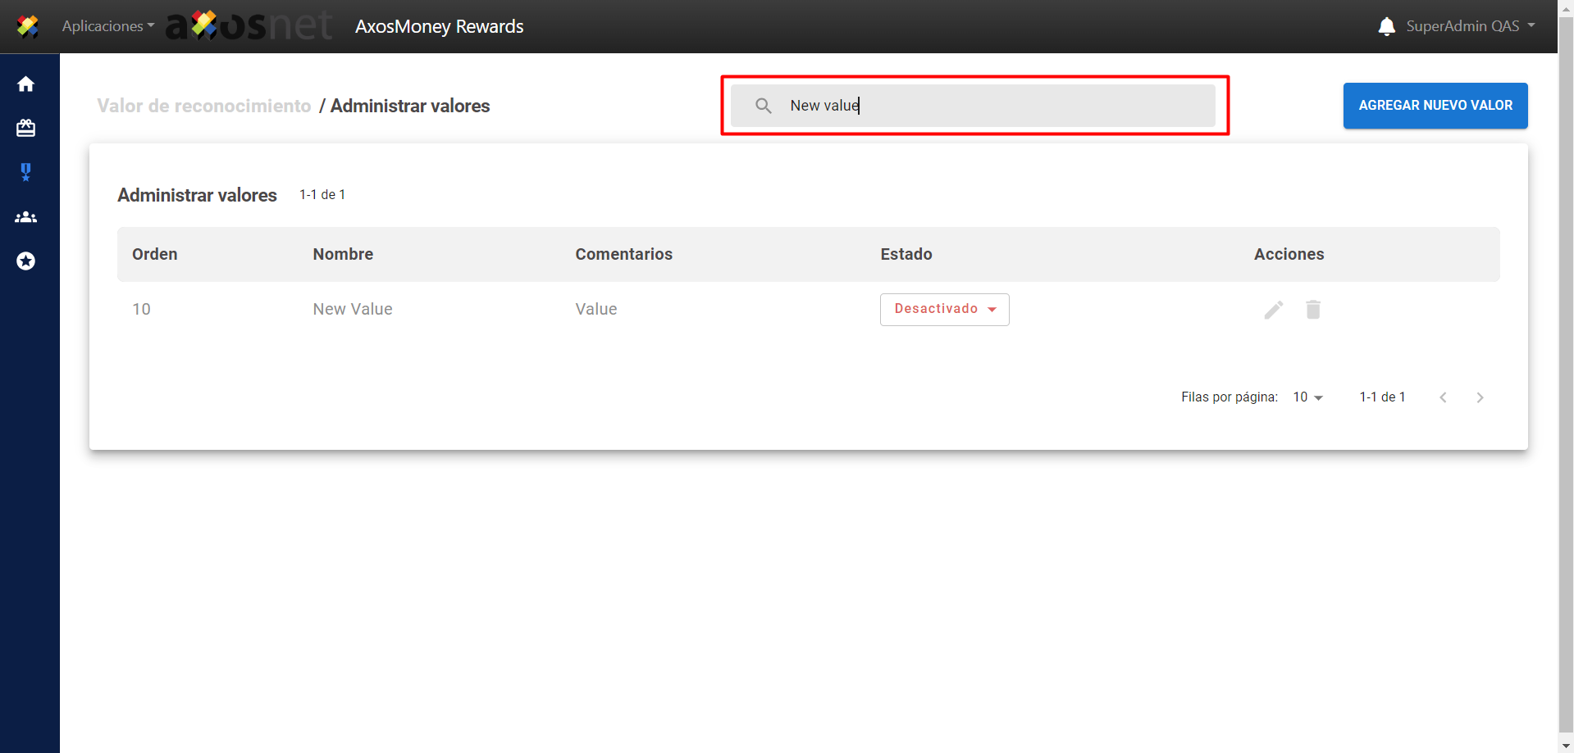Open the groups people sidebar icon
1574x753 pixels.
pyautogui.click(x=26, y=217)
